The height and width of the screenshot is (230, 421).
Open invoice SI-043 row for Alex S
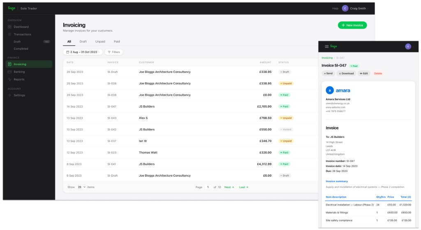(x=191, y=118)
